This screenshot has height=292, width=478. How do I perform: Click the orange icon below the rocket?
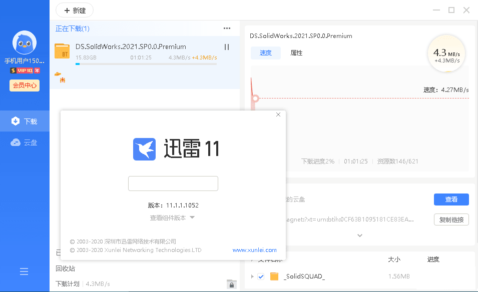[x=63, y=80]
